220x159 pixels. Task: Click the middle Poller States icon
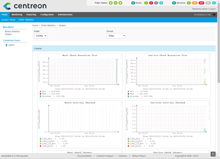pos(115,3)
